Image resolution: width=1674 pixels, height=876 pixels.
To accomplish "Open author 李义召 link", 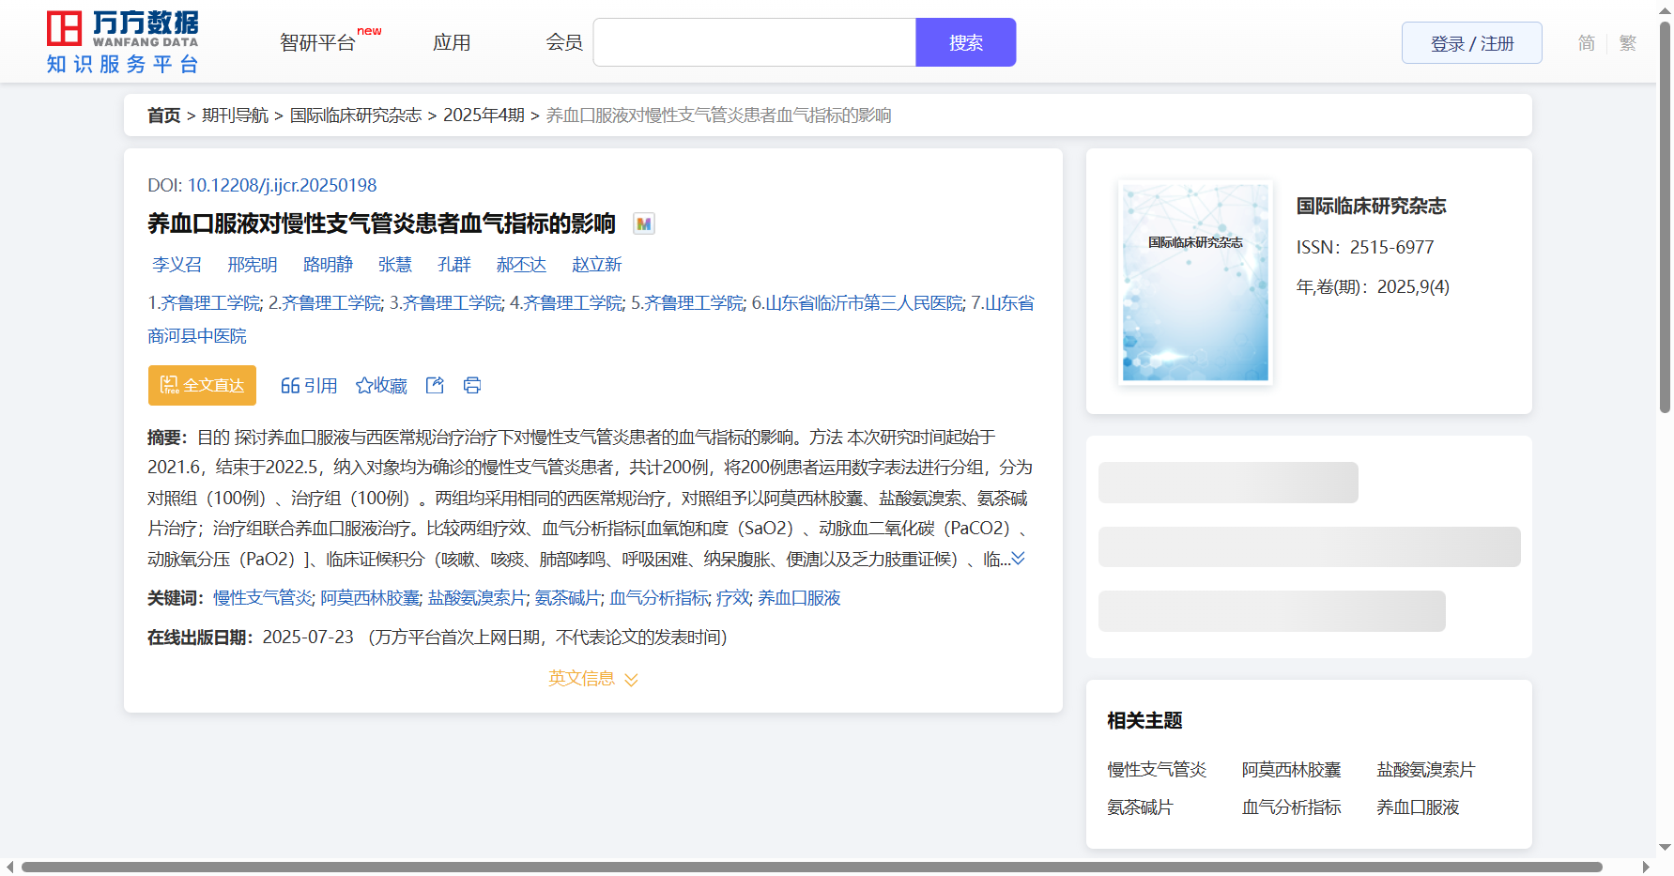I will click(177, 265).
